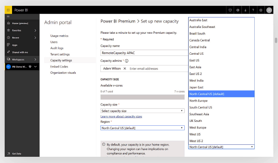Expand the Favorites flyout chevron
The image size is (278, 163).
[x=35, y=30]
